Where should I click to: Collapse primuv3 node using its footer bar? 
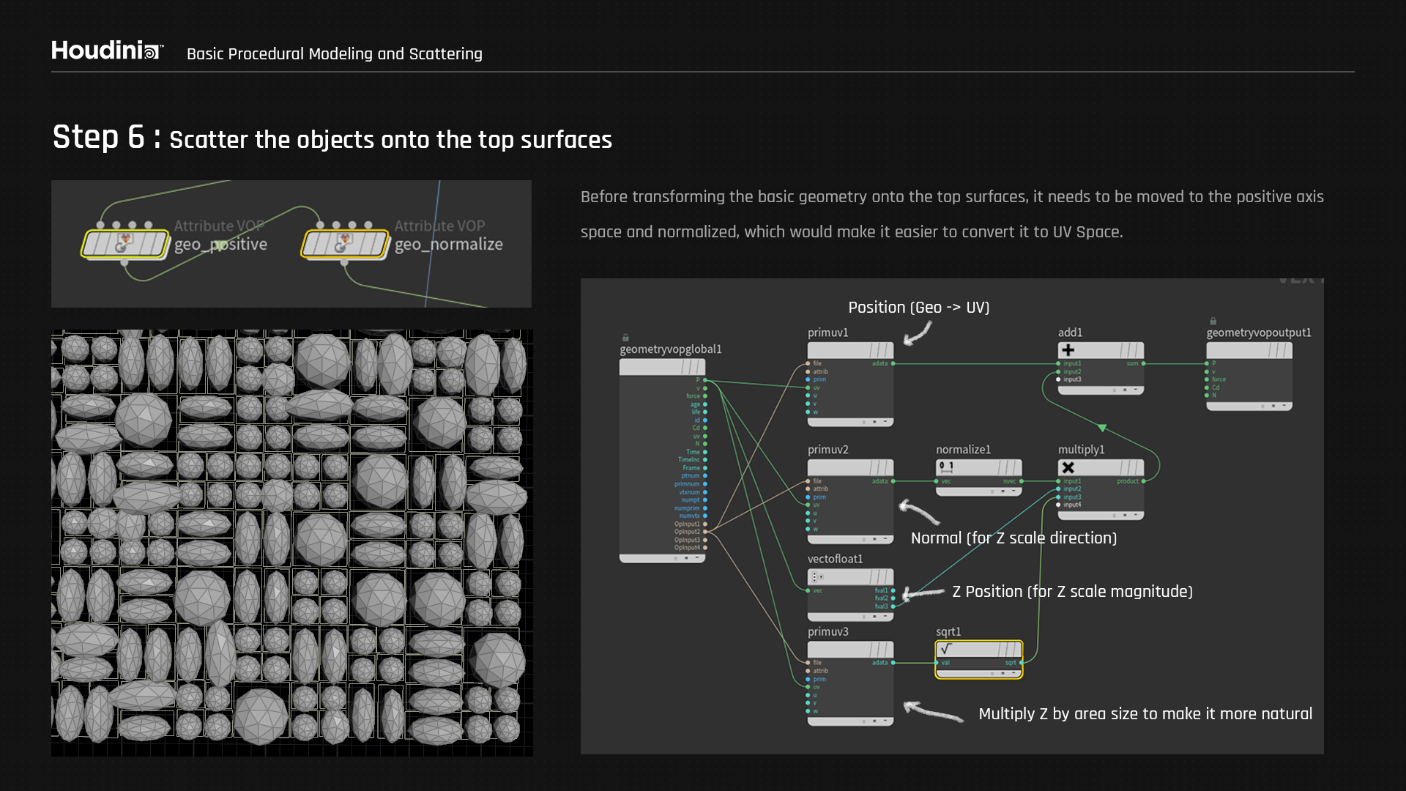[850, 721]
